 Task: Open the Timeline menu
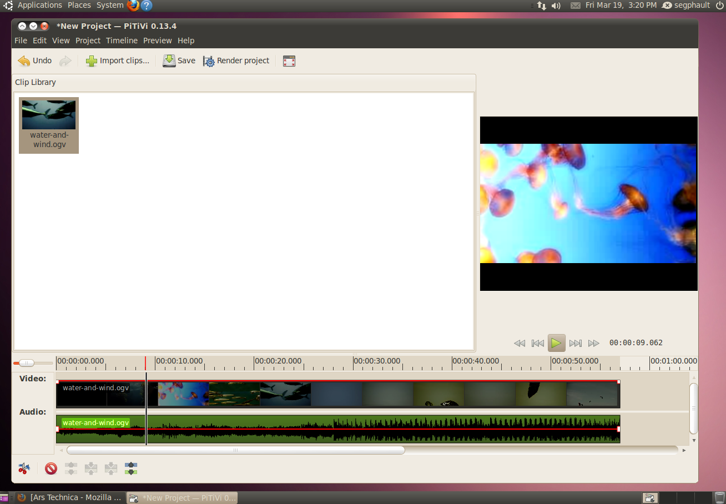122,41
